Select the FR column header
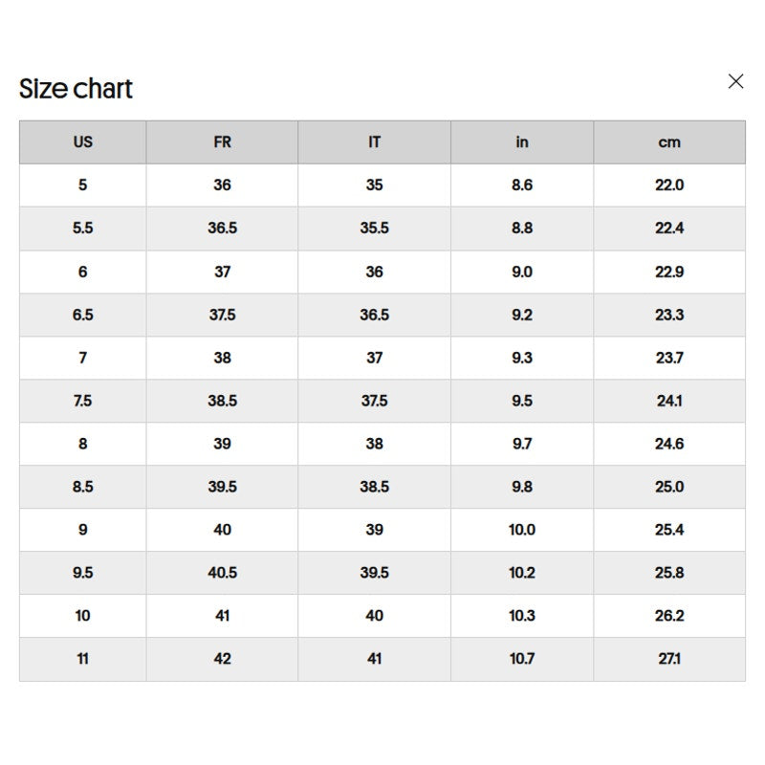Screen dimensions: 765x765 222,142
